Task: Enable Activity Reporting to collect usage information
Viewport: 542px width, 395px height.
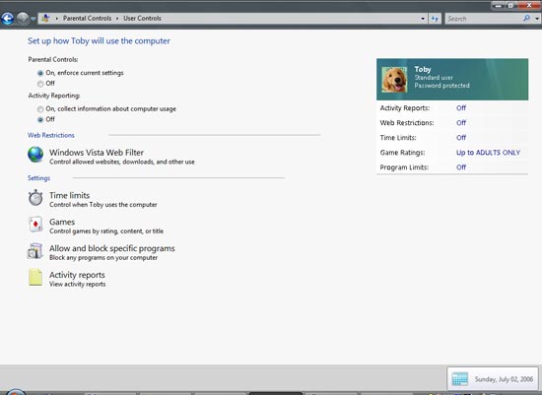Action: (x=40, y=109)
